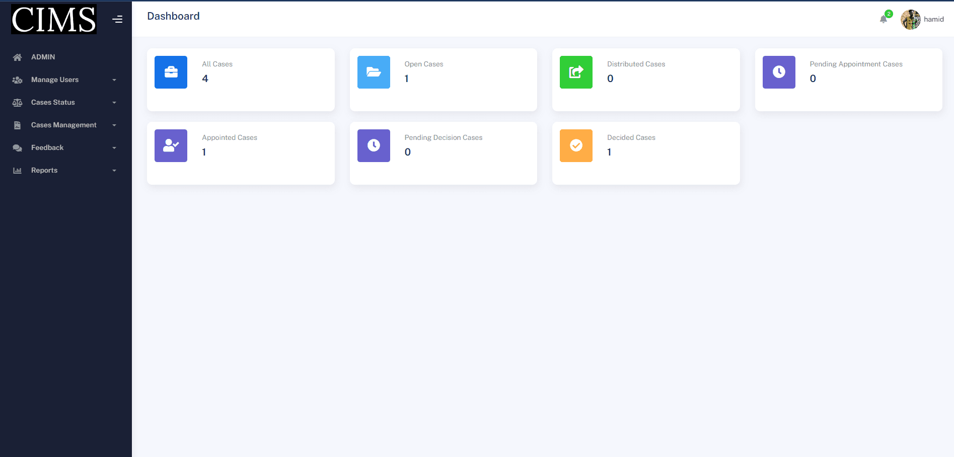Image resolution: width=954 pixels, height=457 pixels.
Task: Click the Open Cases folder icon
Action: [x=374, y=72]
